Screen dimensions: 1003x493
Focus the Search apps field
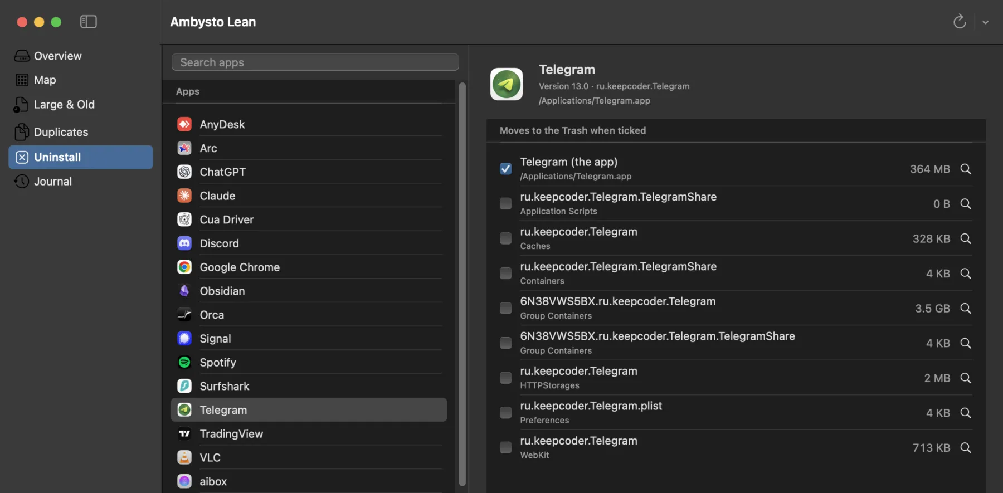(x=315, y=62)
